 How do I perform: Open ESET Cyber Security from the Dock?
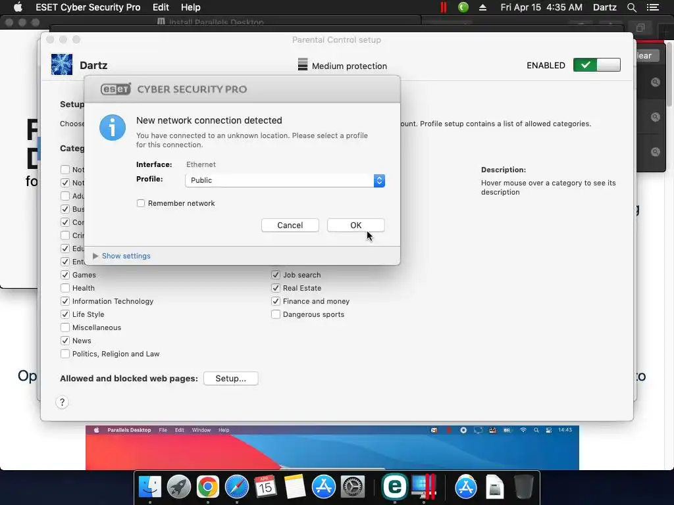click(395, 487)
